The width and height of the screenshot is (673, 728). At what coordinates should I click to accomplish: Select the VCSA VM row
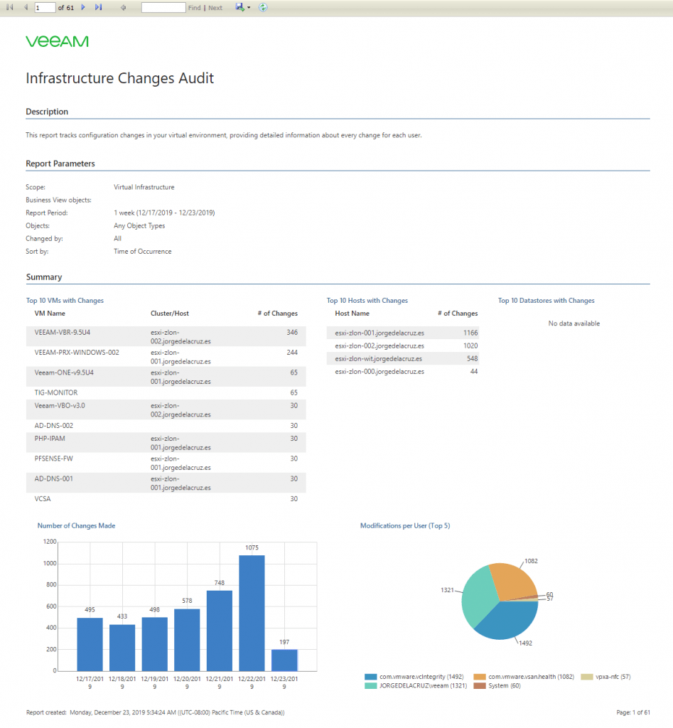[x=166, y=499]
